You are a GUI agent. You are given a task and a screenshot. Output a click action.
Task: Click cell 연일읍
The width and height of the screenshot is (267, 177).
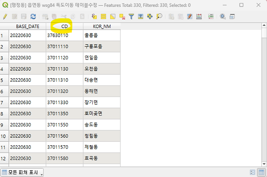[x=102, y=58]
